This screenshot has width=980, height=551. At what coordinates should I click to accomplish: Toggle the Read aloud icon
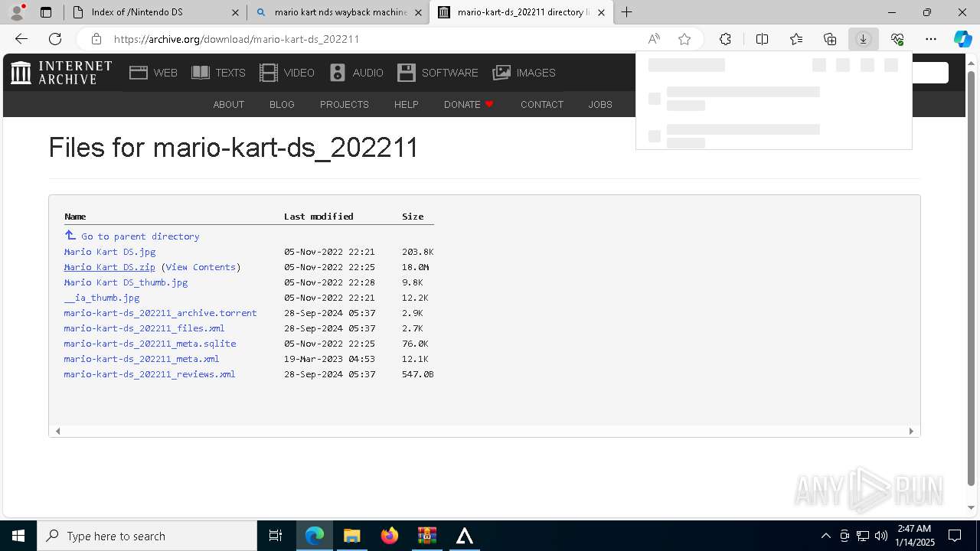654,39
